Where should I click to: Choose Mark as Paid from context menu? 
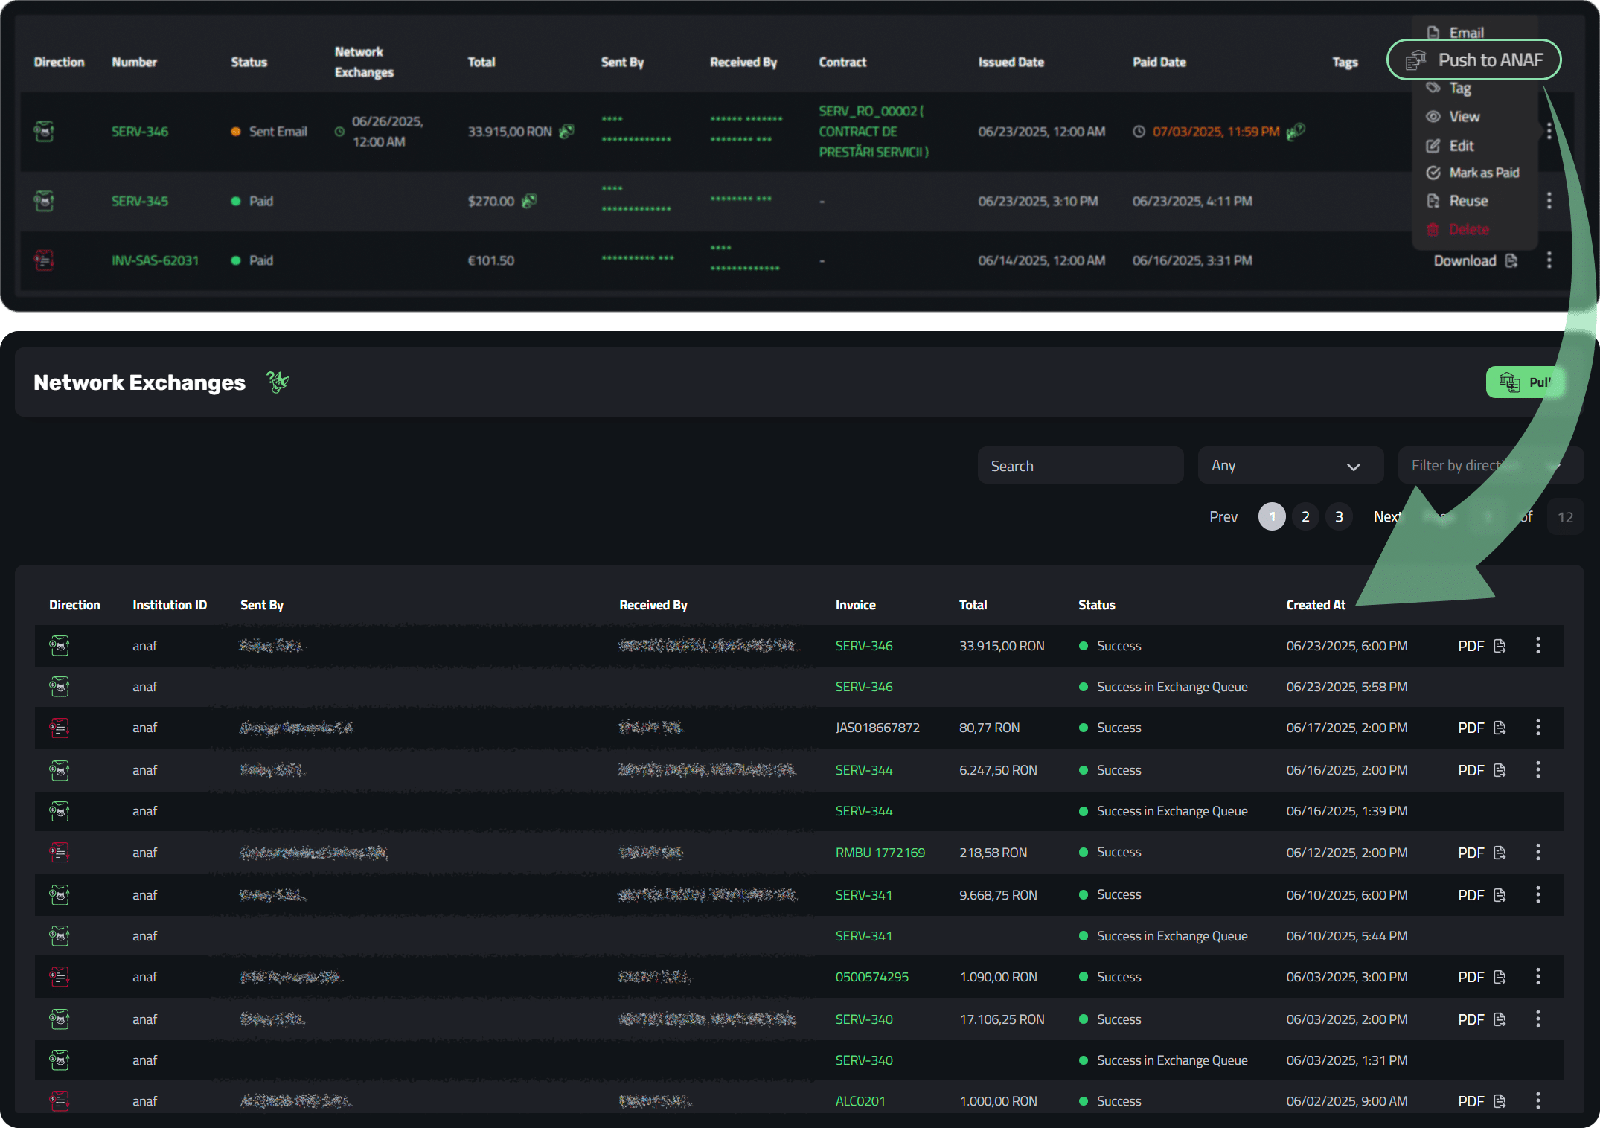click(1482, 173)
